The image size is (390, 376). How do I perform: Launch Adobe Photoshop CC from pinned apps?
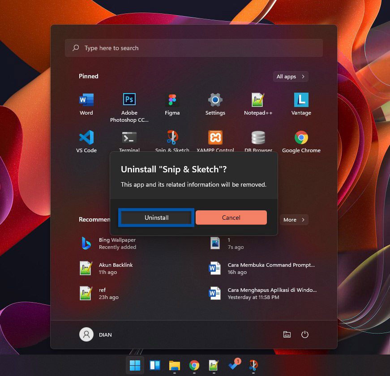129,100
